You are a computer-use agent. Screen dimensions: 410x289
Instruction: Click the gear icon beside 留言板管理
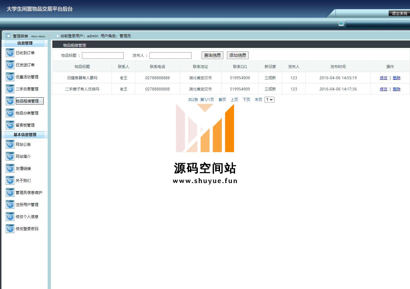(x=10, y=125)
